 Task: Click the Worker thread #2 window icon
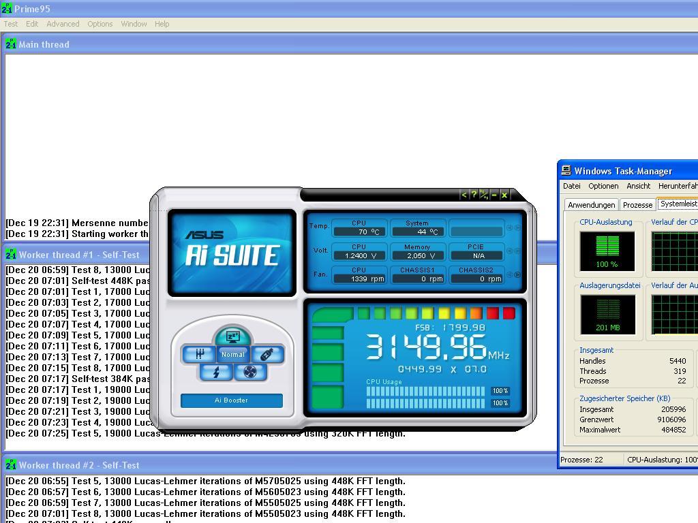(x=11, y=465)
